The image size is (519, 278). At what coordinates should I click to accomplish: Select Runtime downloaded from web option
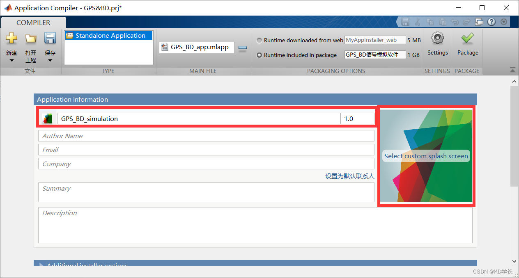(259, 40)
